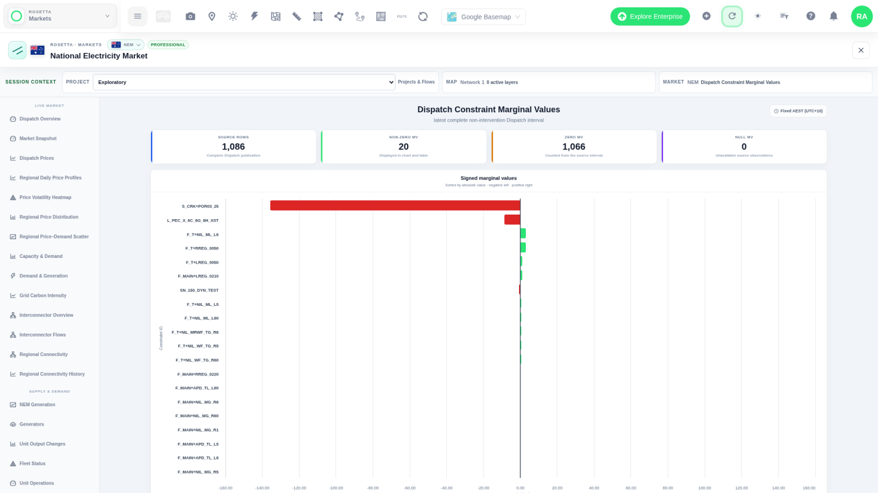Open Dispatch Prices in the sidebar
The image size is (878, 493).
[x=50, y=158]
